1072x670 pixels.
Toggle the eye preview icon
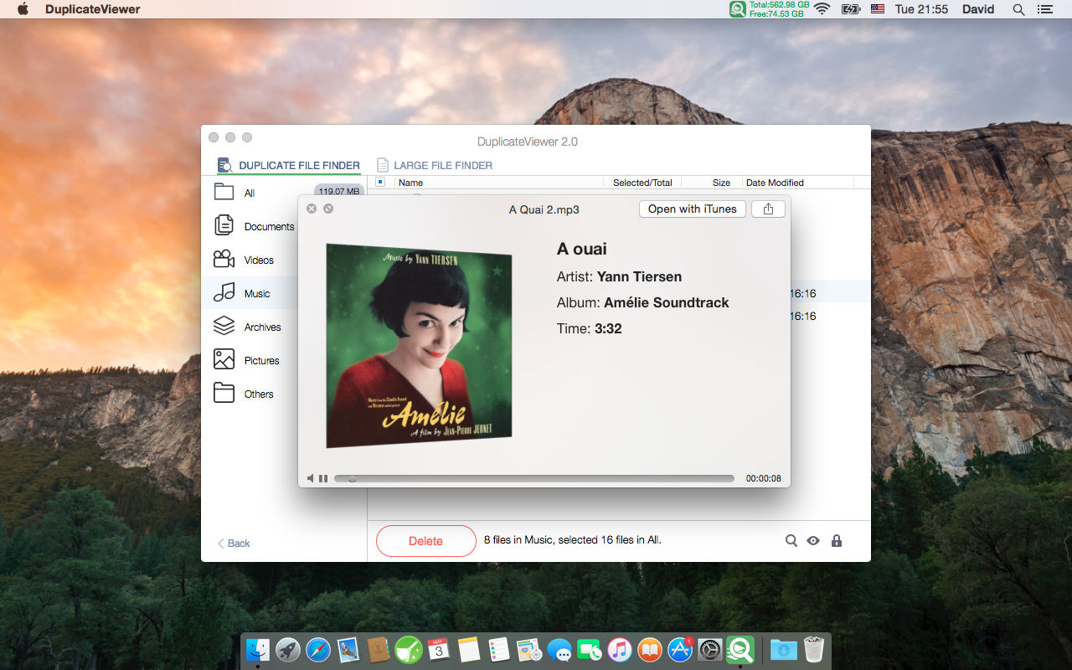point(813,541)
